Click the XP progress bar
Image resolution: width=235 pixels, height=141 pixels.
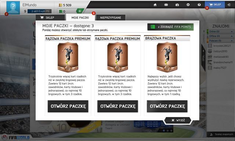pyautogui.click(x=39, y=11)
